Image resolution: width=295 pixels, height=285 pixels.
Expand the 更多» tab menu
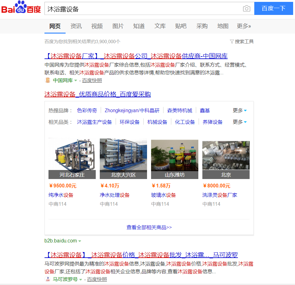(x=244, y=26)
